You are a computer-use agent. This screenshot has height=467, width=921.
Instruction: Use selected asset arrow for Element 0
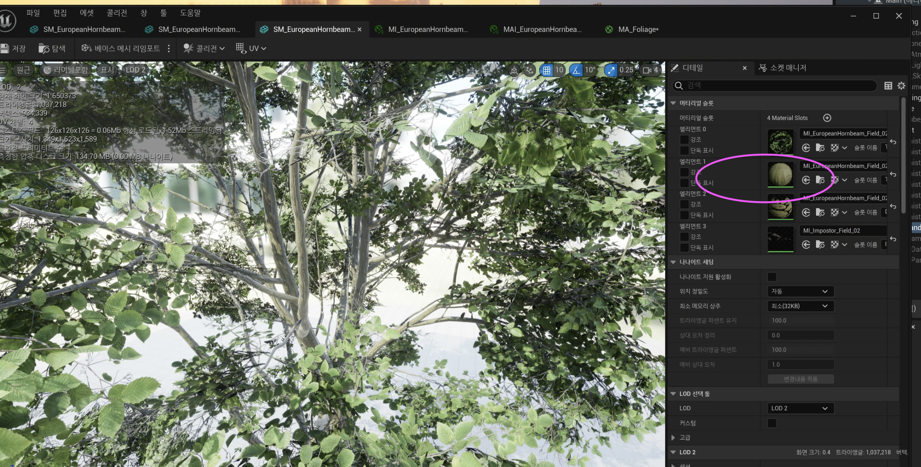pyautogui.click(x=806, y=148)
